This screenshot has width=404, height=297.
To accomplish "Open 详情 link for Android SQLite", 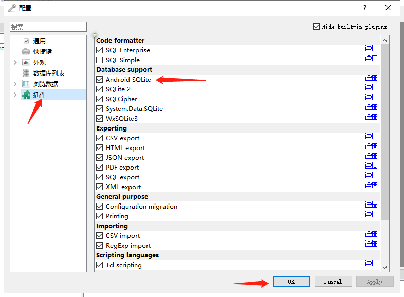I will click(371, 78).
